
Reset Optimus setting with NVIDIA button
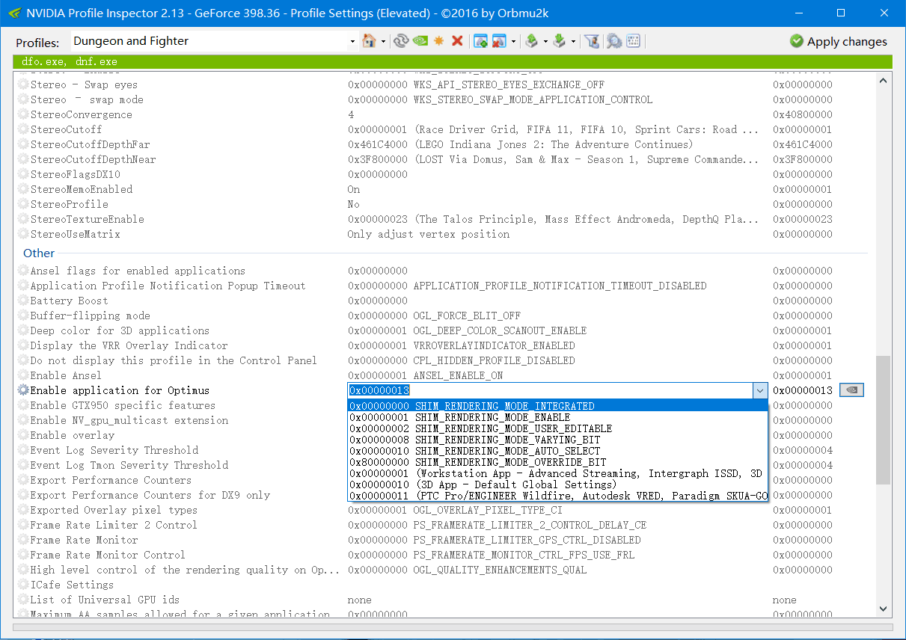click(851, 390)
